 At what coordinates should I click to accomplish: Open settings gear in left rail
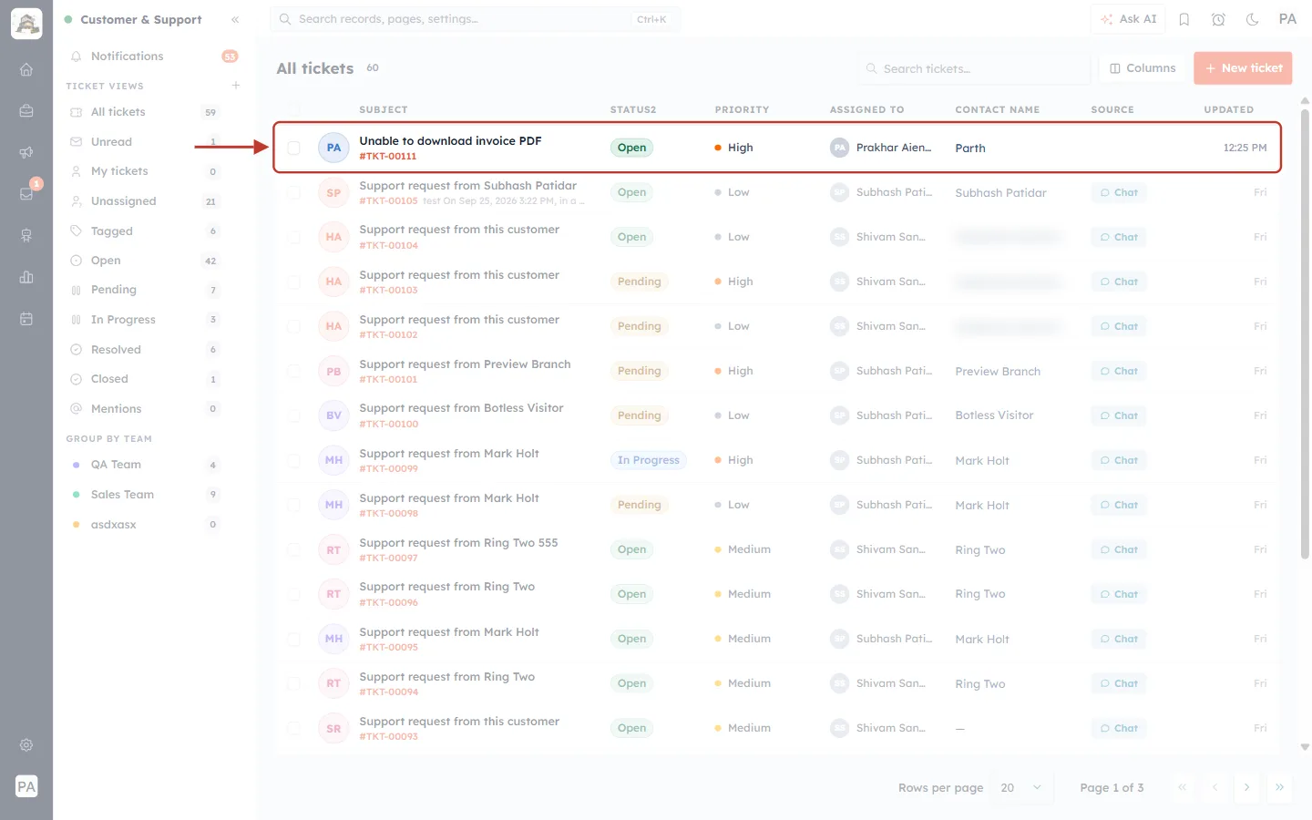point(26,744)
